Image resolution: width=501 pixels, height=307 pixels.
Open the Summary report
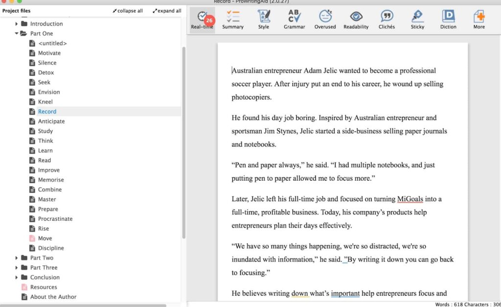coord(233,20)
